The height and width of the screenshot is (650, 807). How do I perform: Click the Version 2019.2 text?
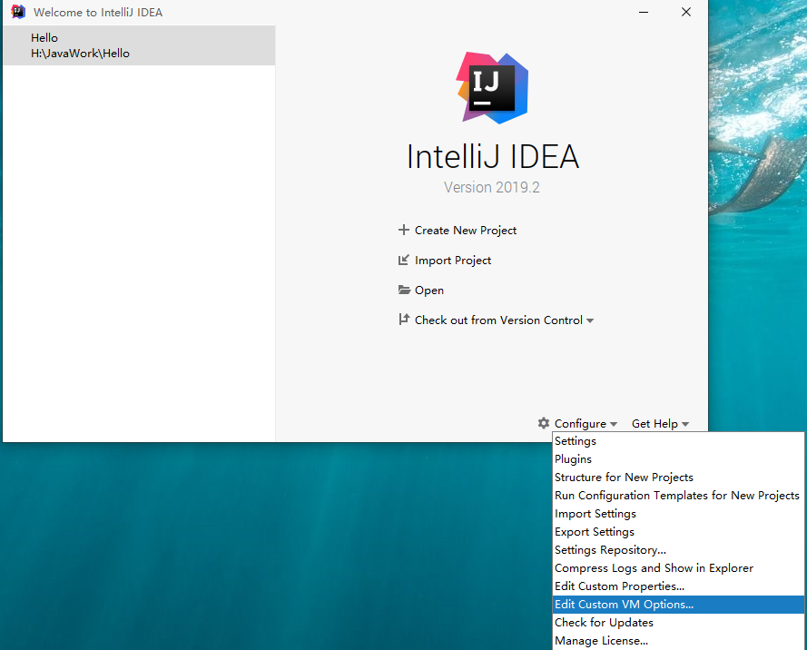coord(492,187)
